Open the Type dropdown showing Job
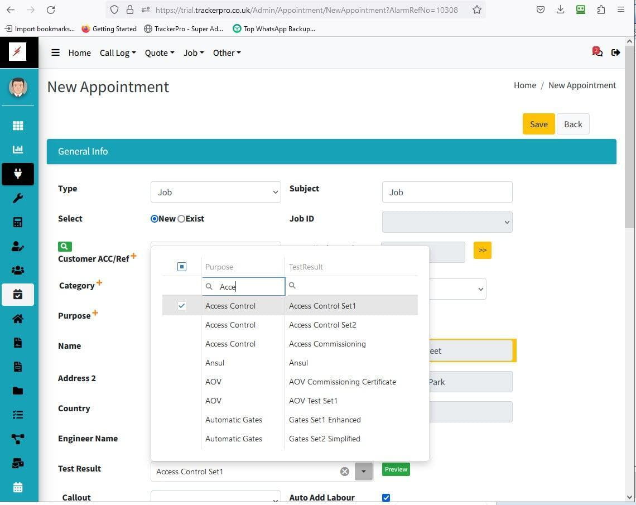This screenshot has height=505, width=636. (215, 192)
